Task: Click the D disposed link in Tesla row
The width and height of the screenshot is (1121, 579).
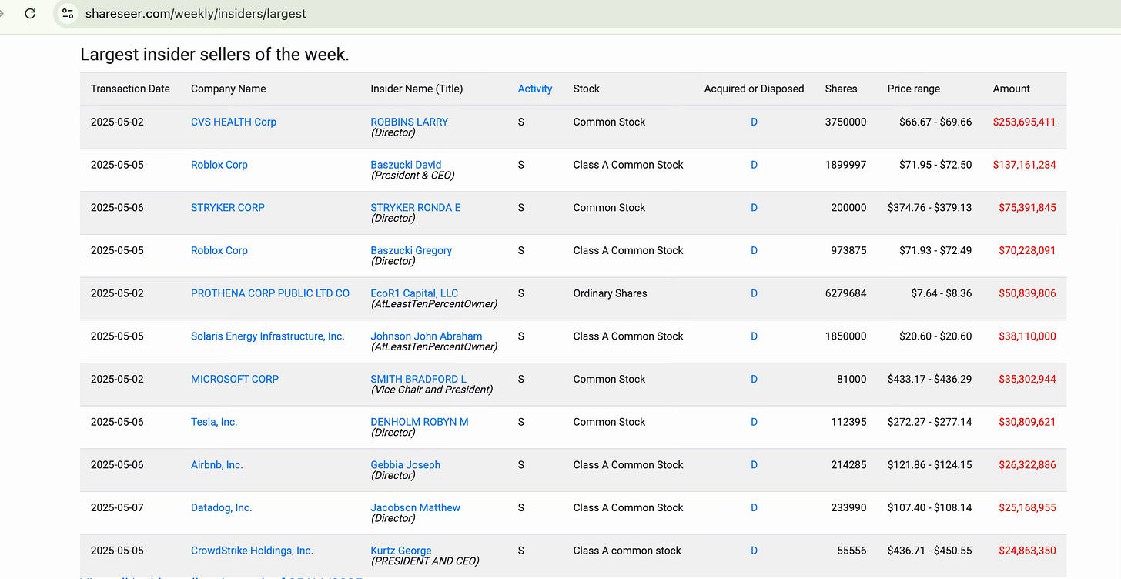Action: tap(754, 422)
